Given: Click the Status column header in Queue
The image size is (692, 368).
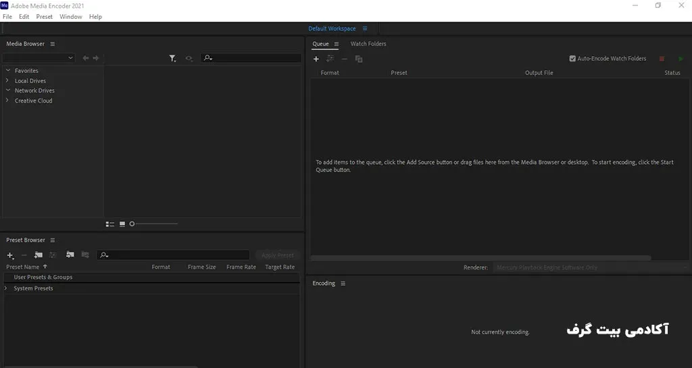Looking at the screenshot, I should coord(672,73).
